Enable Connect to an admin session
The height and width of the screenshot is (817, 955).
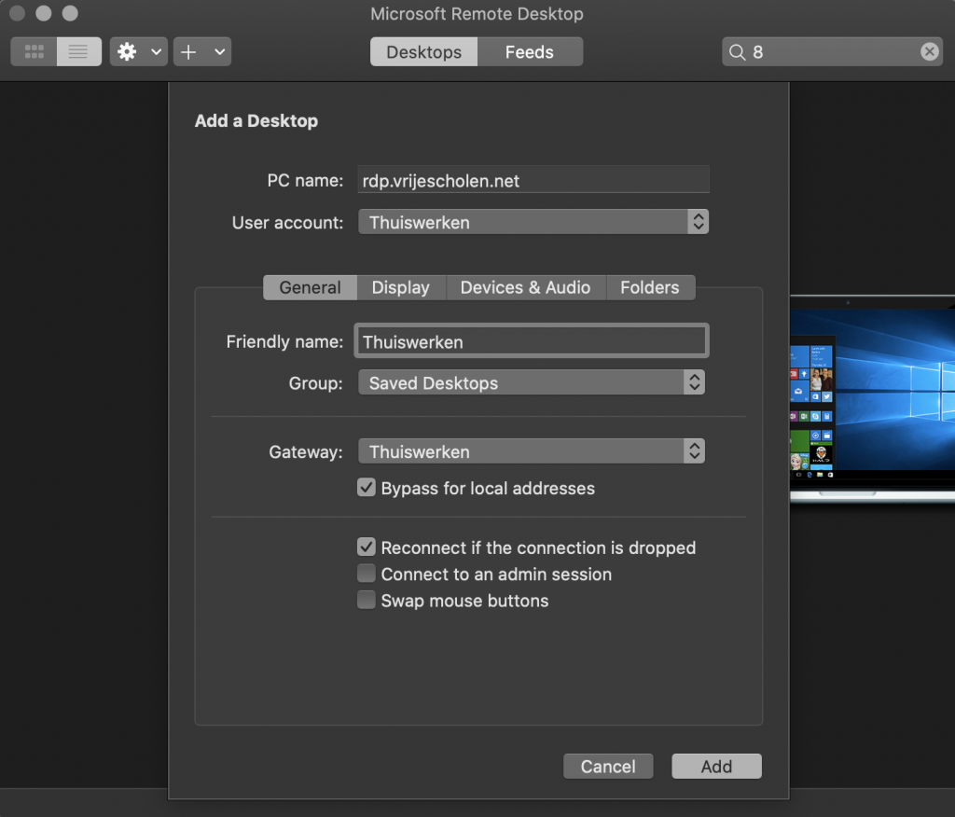[x=366, y=574]
